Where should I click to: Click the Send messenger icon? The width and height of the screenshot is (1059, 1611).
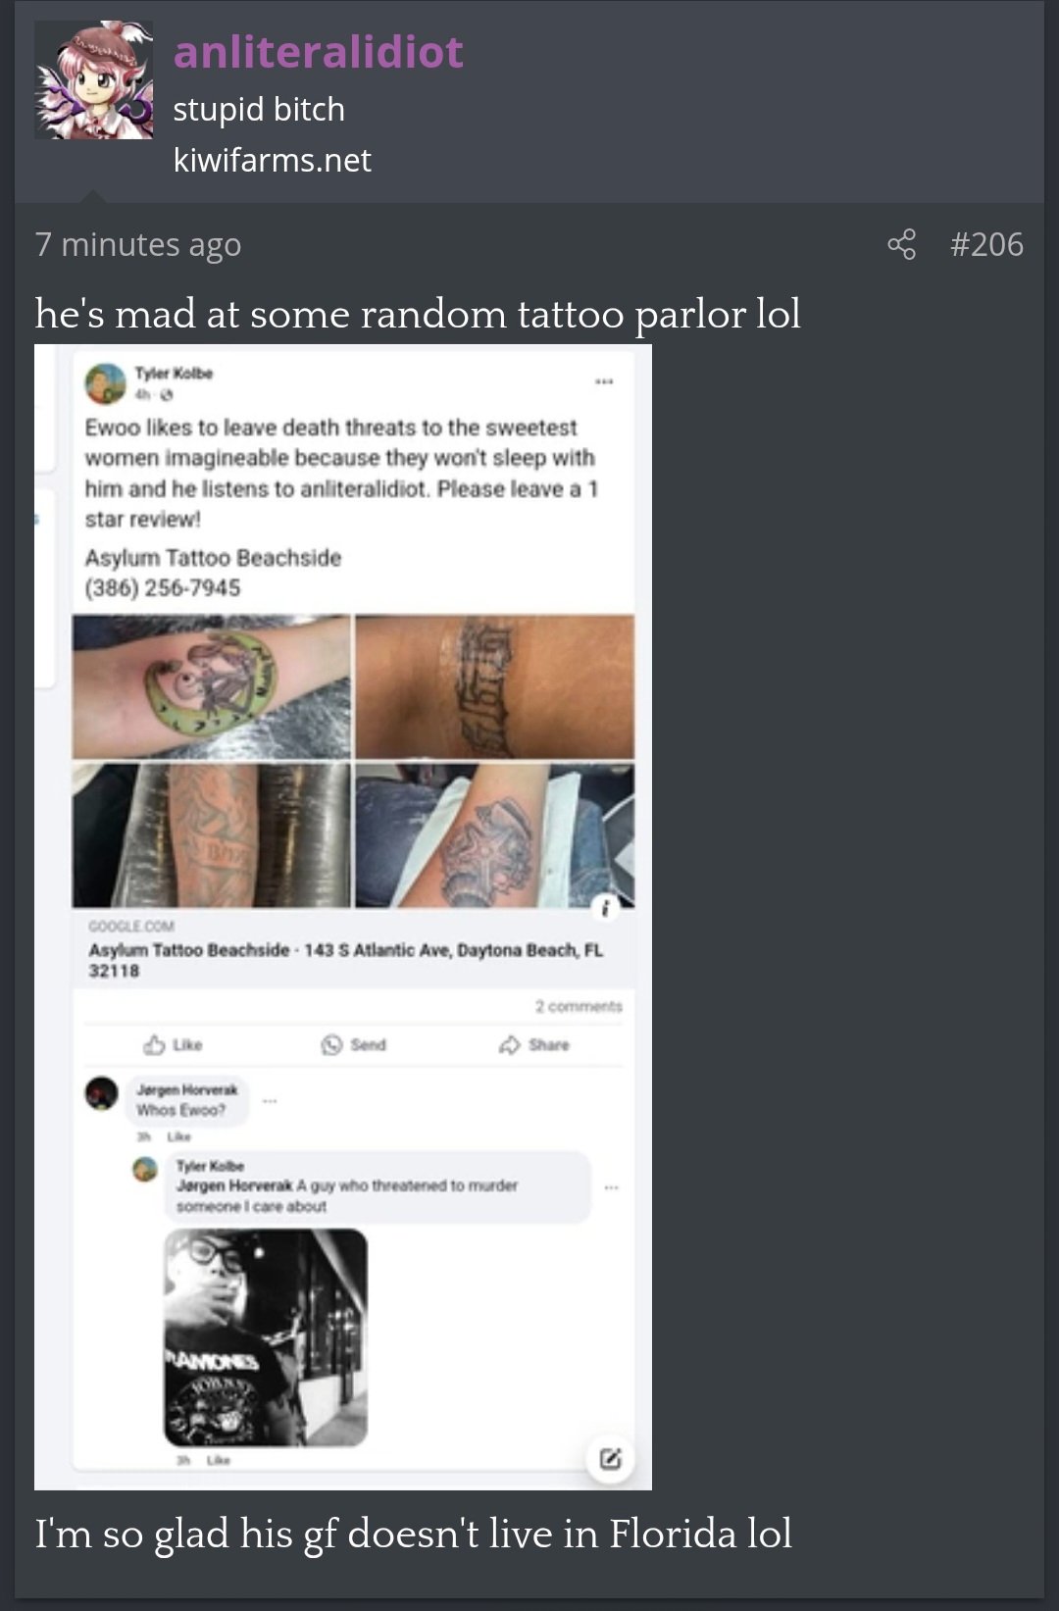tap(332, 1044)
